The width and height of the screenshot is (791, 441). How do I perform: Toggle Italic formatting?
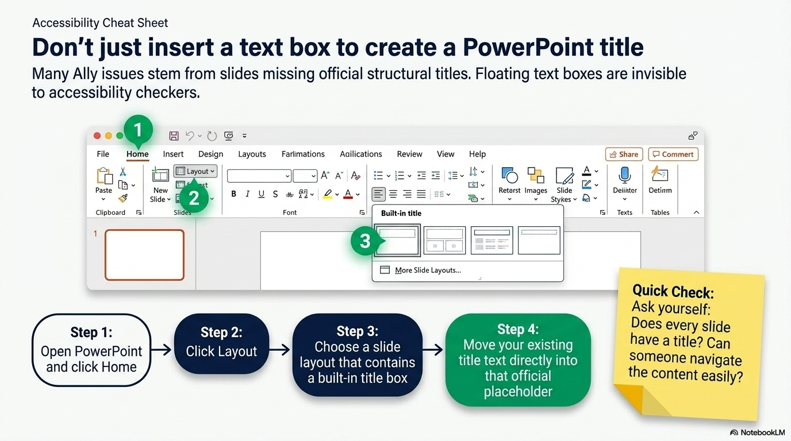coord(247,194)
